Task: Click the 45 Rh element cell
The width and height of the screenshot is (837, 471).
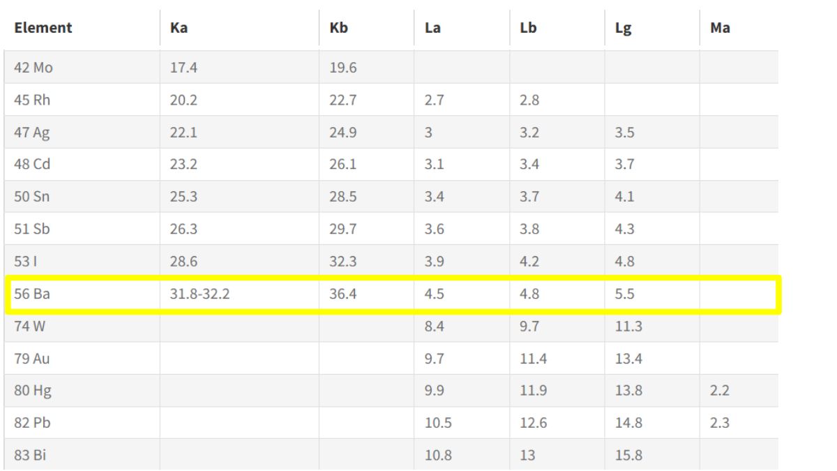Action: coord(32,100)
